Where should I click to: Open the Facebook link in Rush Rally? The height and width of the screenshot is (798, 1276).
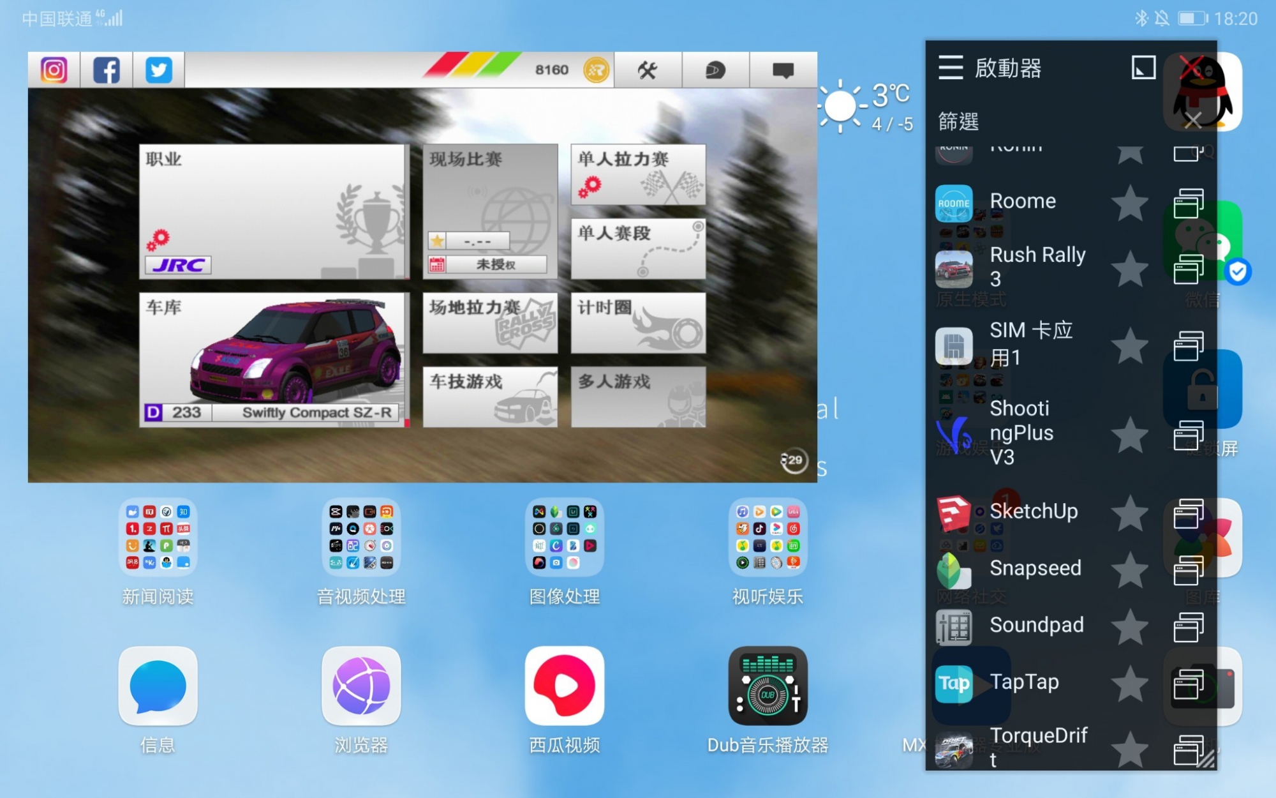107,70
